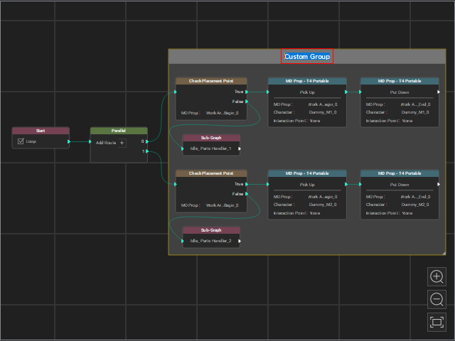Click False output port of lower Check Placement Point

(247, 194)
